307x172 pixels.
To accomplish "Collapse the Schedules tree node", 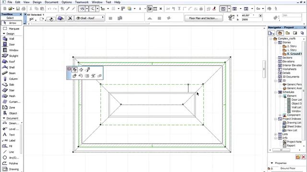I will tap(275, 92).
